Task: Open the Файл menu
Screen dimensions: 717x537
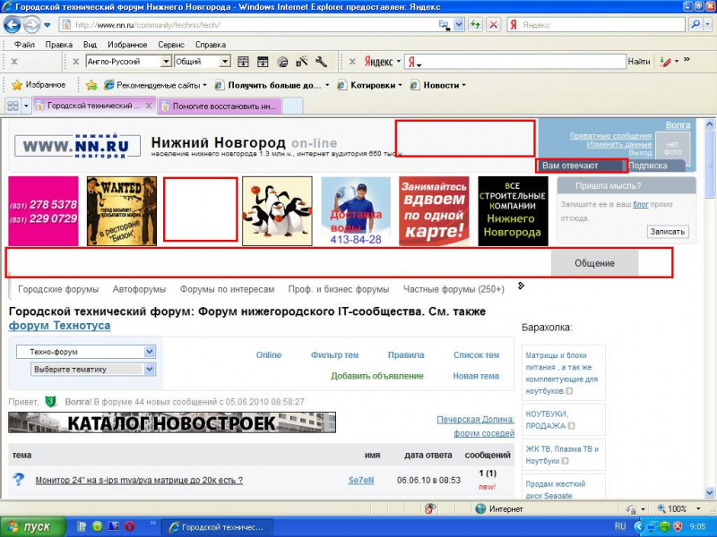Action: [24, 45]
